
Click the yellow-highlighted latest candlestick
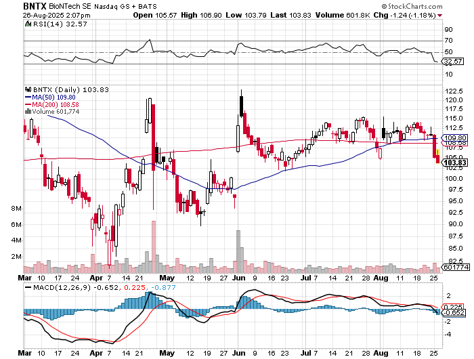437,156
